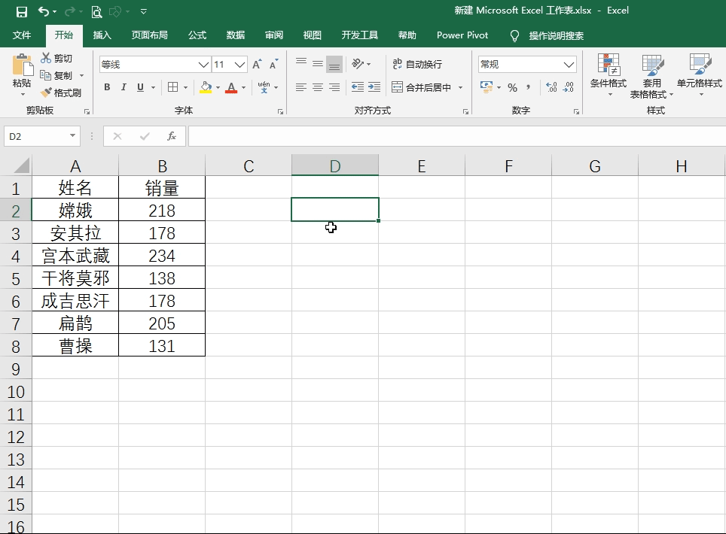Select cell containing 嫦娥
Screen dimensions: 726x534
pyautogui.click(x=75, y=211)
